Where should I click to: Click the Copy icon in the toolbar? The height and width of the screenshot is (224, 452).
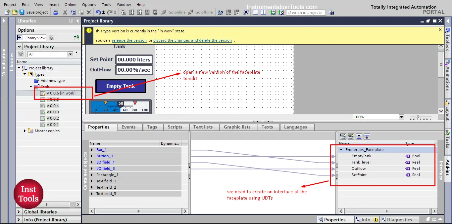73,12
